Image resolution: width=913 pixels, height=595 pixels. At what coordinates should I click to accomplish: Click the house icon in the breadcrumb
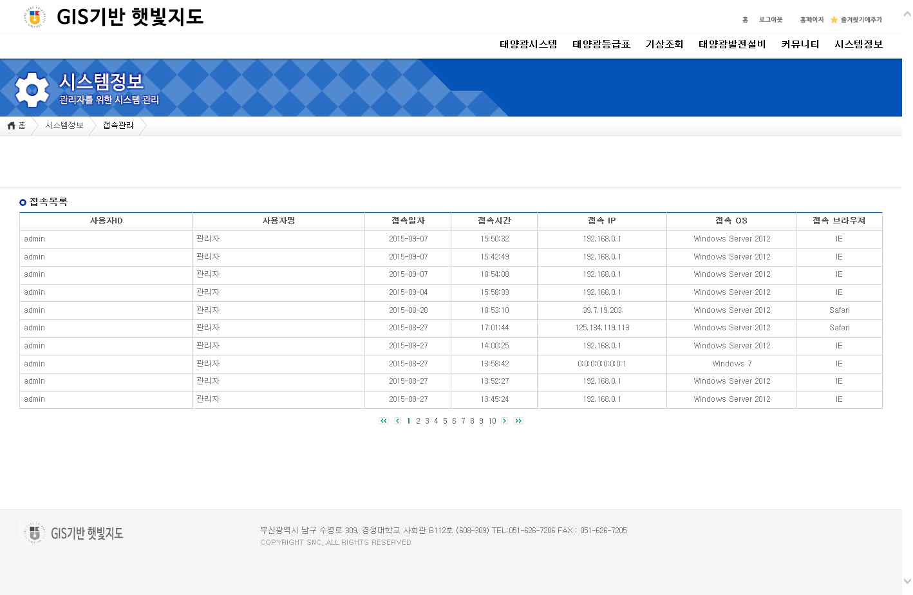coord(12,126)
